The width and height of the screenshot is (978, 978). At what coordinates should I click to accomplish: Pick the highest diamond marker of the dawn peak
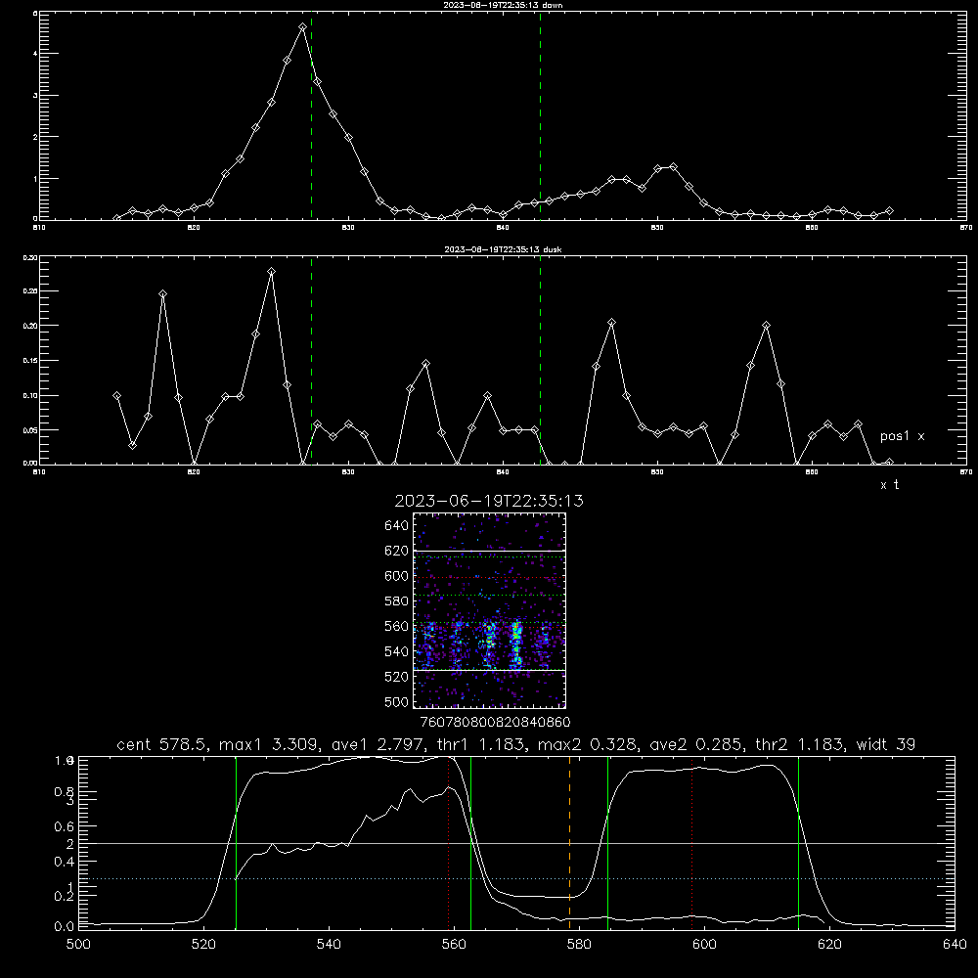[x=302, y=27]
